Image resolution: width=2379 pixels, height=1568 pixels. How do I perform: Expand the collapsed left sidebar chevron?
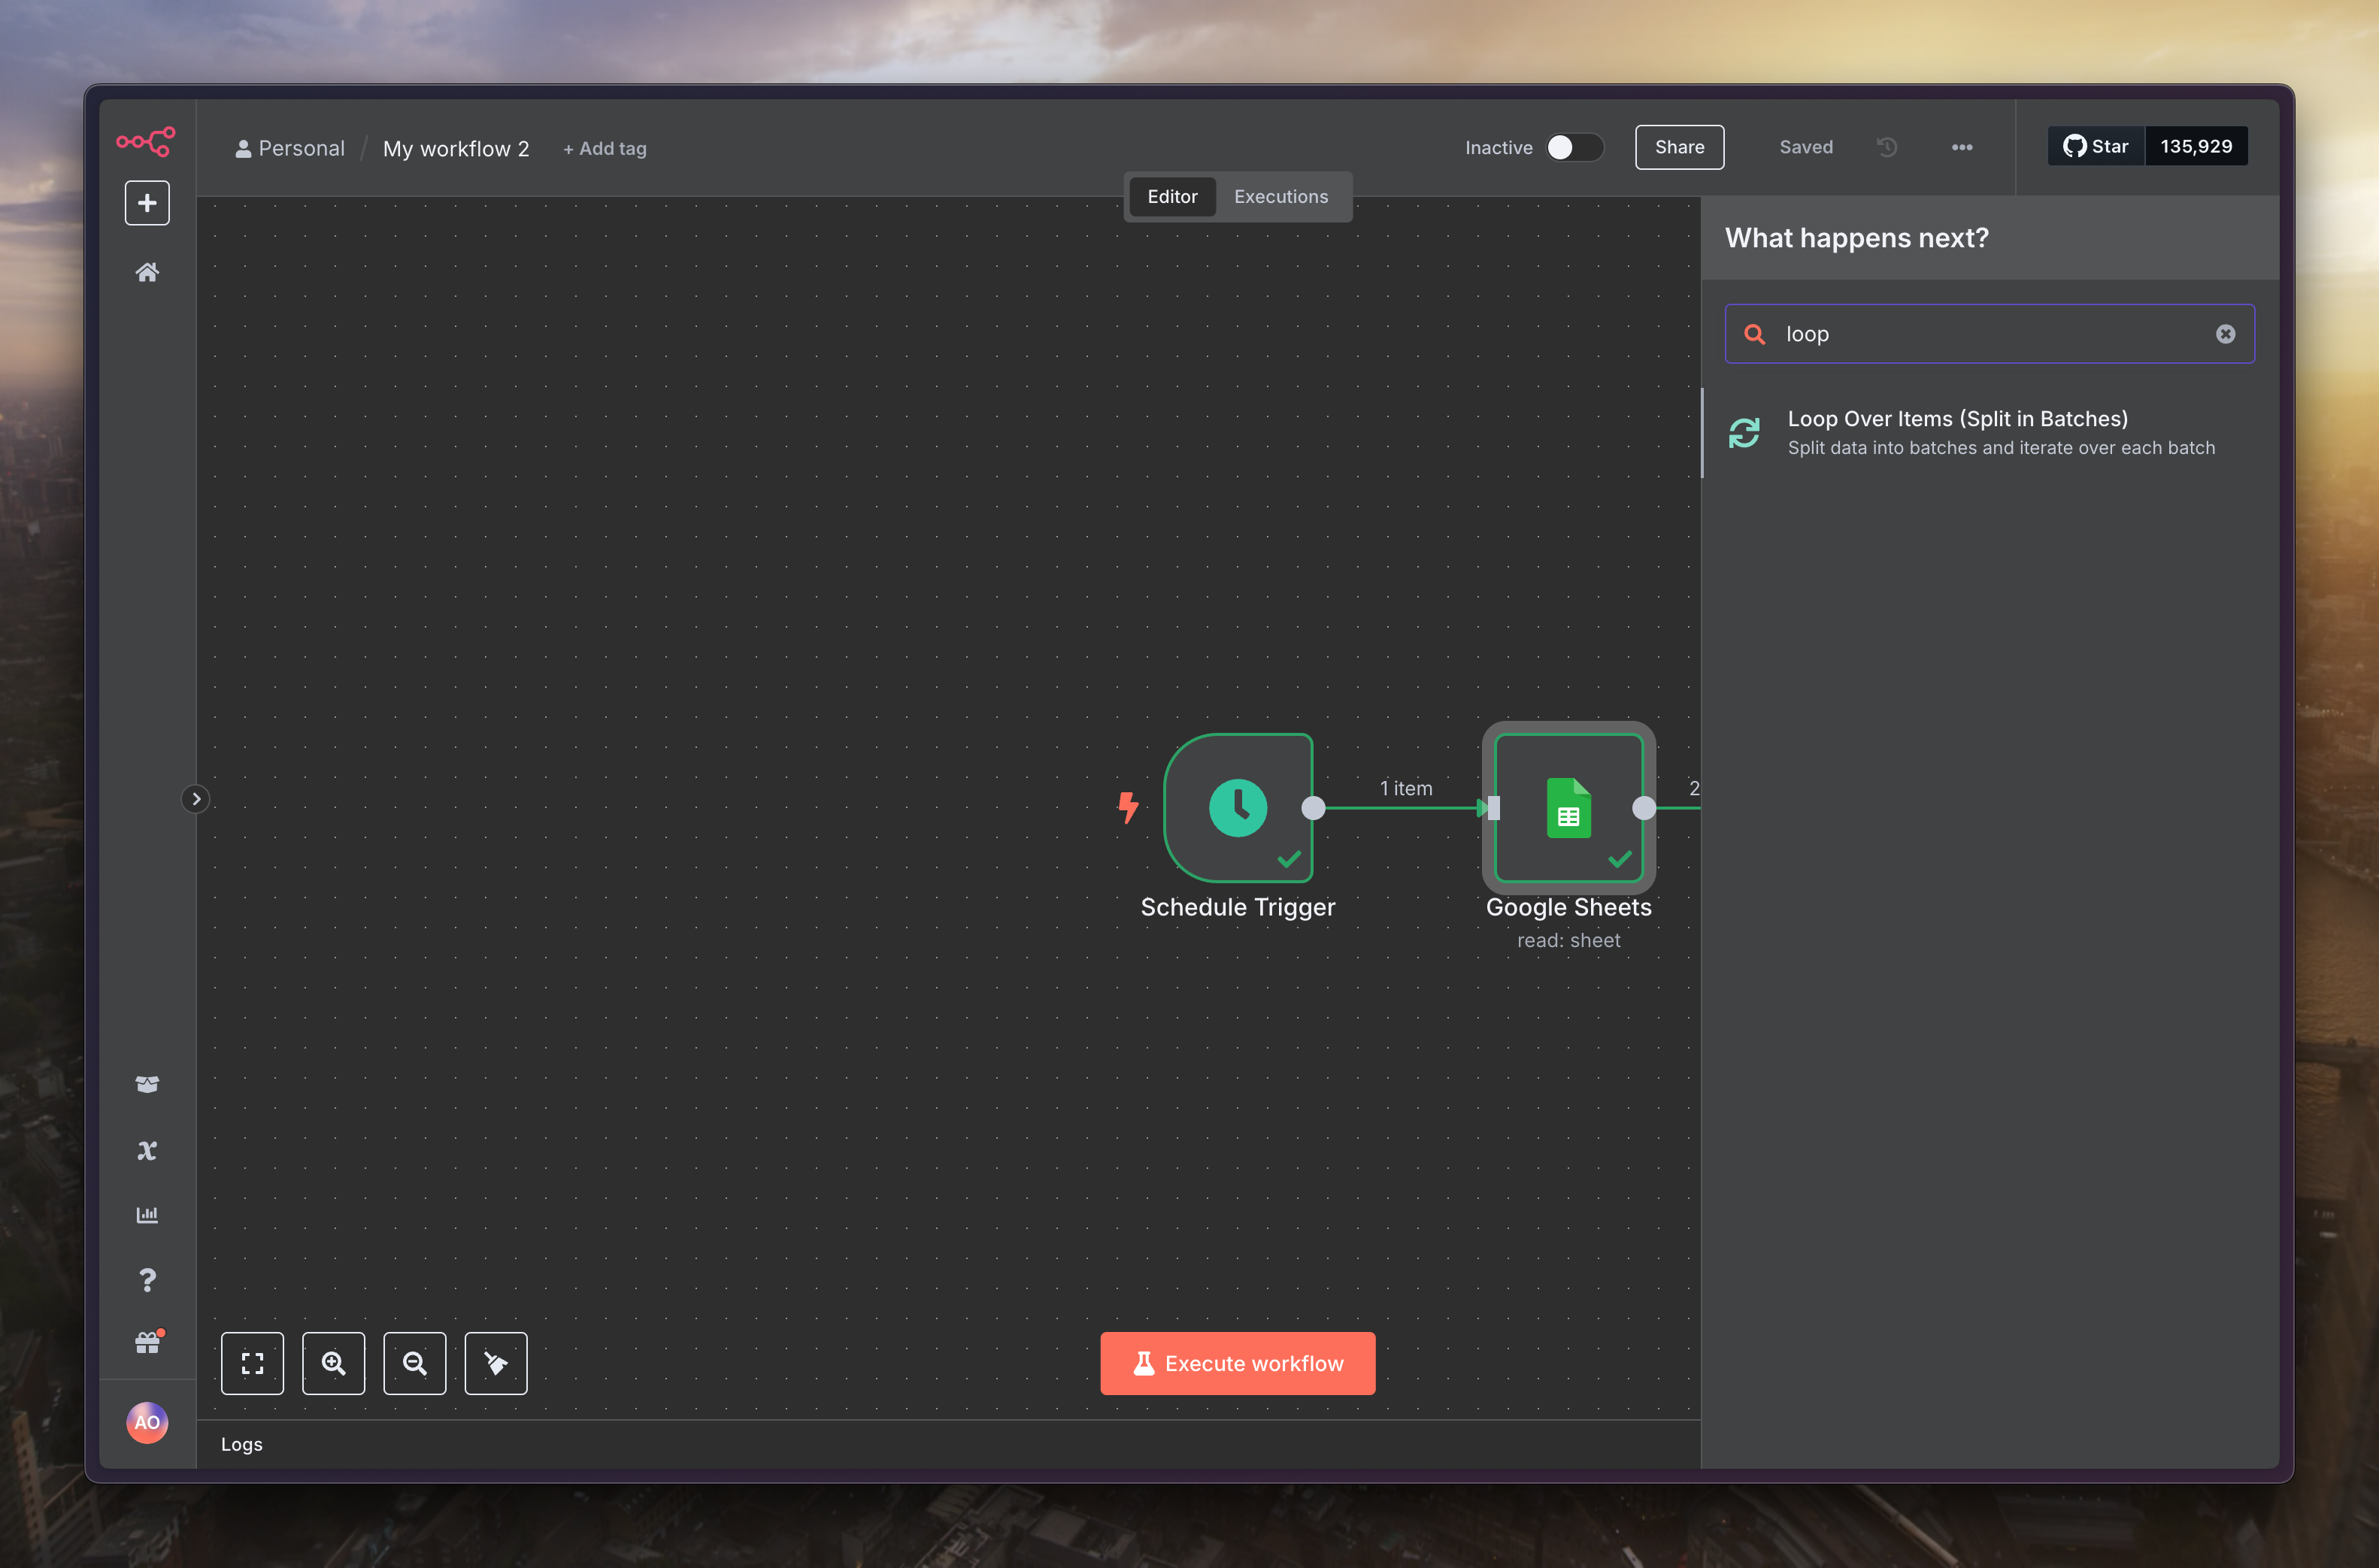coord(196,799)
